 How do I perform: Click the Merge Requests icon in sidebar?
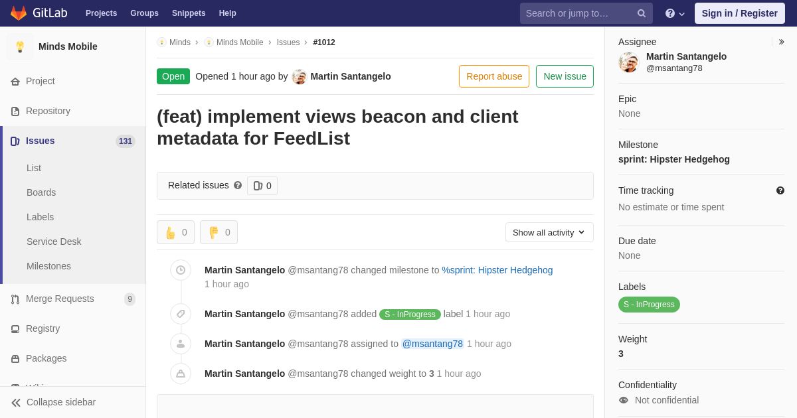(x=15, y=299)
